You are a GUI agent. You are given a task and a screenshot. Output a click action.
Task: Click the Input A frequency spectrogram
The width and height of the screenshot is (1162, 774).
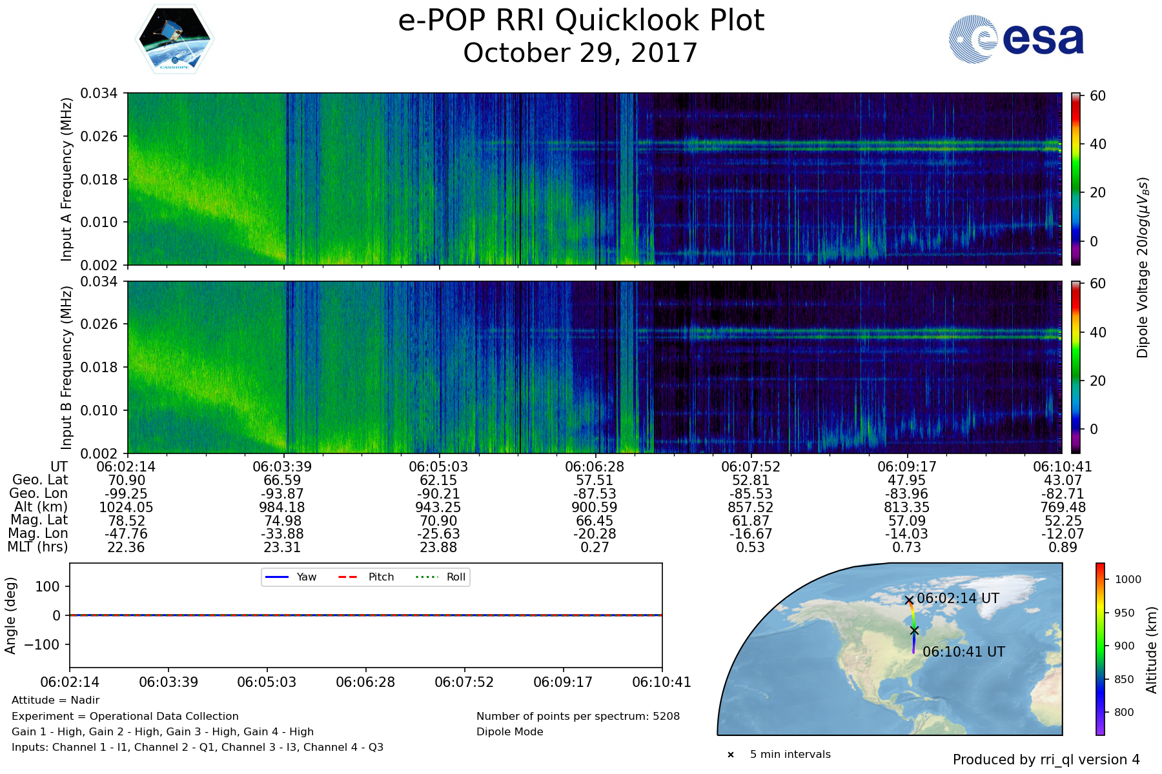coord(594,179)
